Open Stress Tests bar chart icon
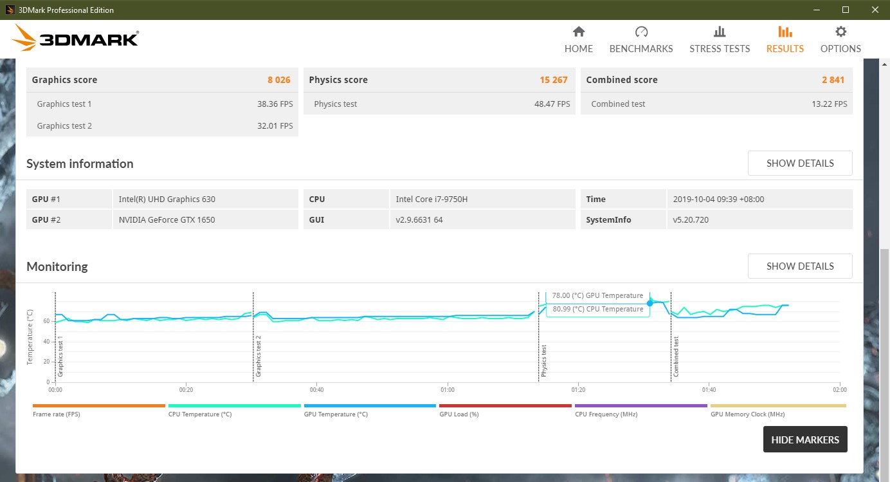Screen dimensions: 890x482 point(720,32)
